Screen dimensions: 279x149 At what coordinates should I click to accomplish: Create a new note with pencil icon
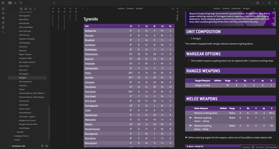click(x=21, y=9)
